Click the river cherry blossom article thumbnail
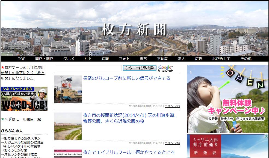 [68, 126]
